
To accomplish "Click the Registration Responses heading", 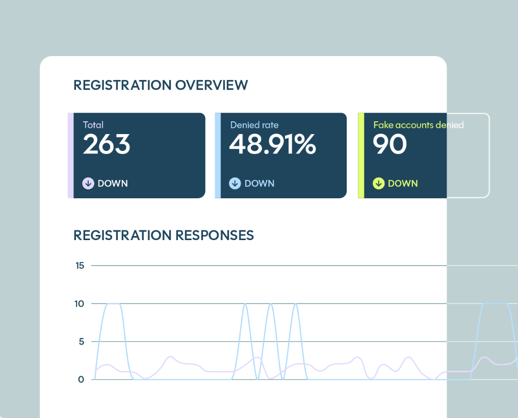I will click(164, 236).
